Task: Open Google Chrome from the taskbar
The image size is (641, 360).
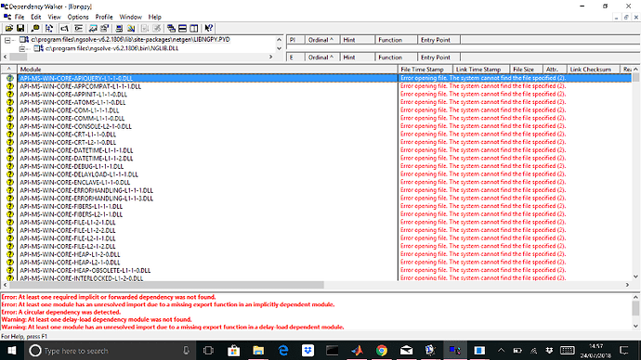Action: click(382, 351)
